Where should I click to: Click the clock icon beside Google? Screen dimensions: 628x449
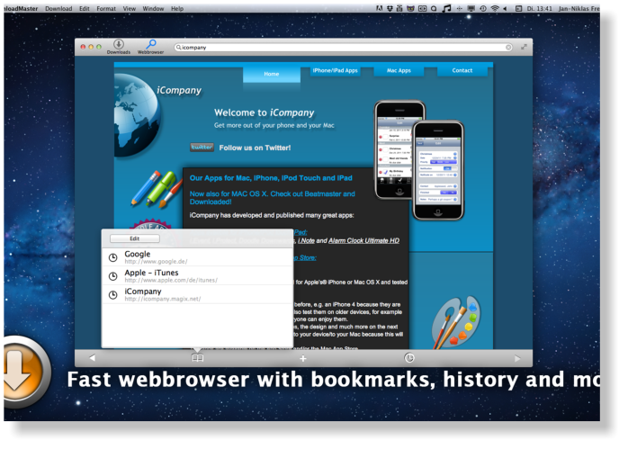point(113,257)
